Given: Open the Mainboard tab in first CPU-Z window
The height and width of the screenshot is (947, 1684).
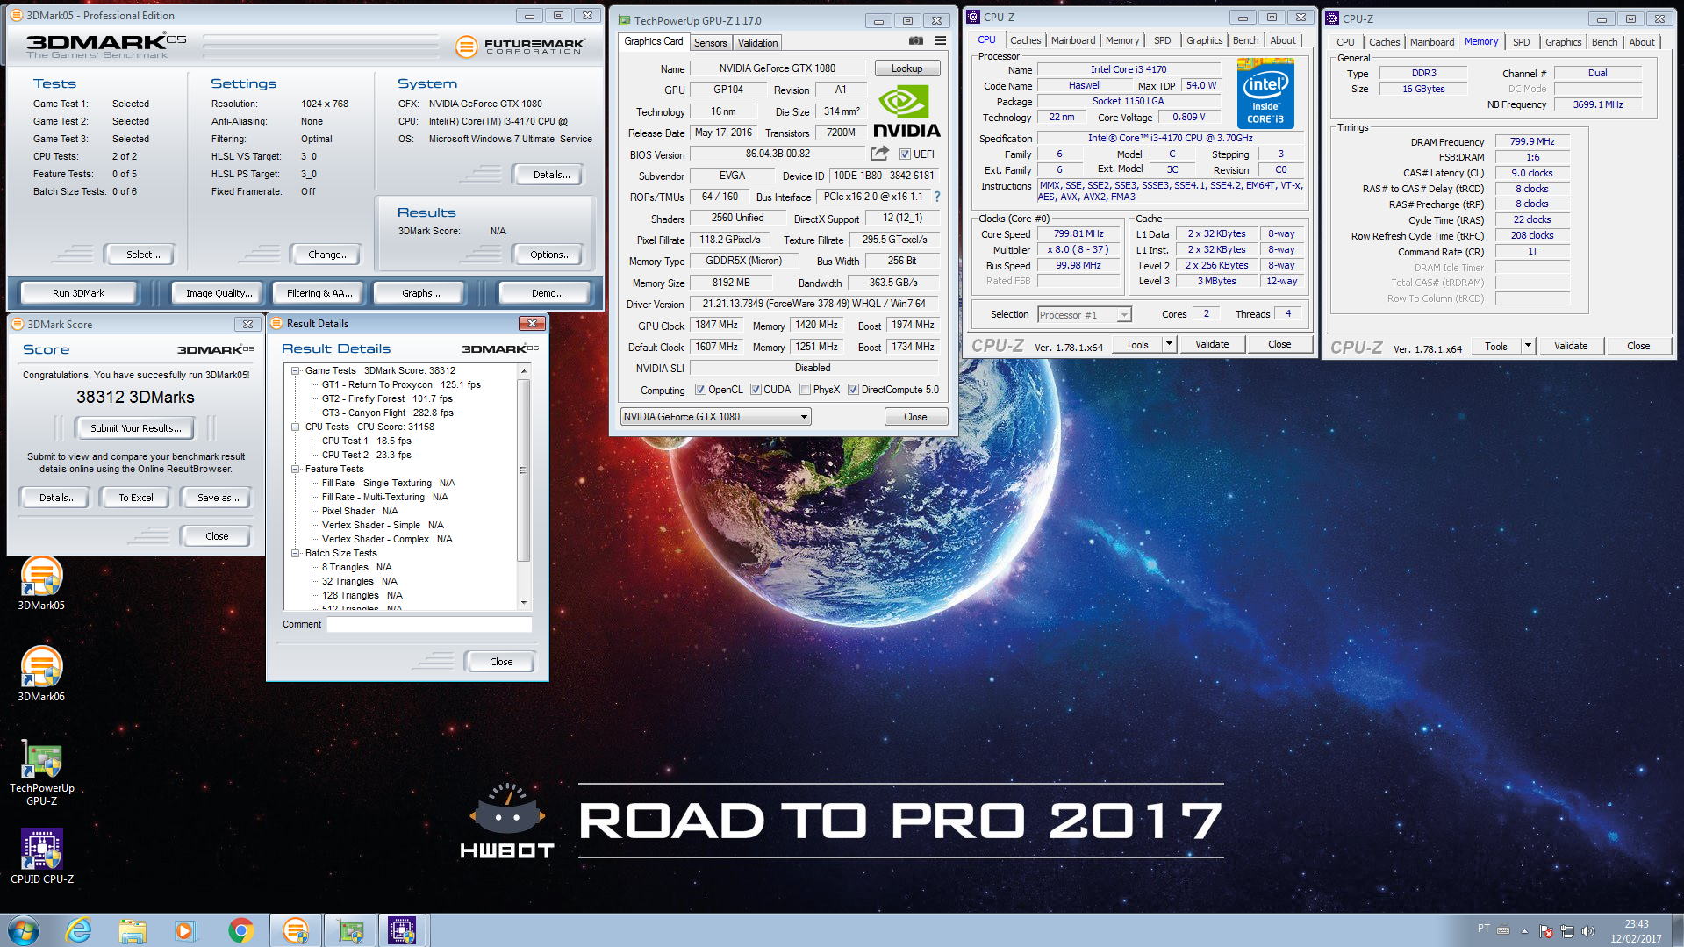Looking at the screenshot, I should click(x=1072, y=40).
